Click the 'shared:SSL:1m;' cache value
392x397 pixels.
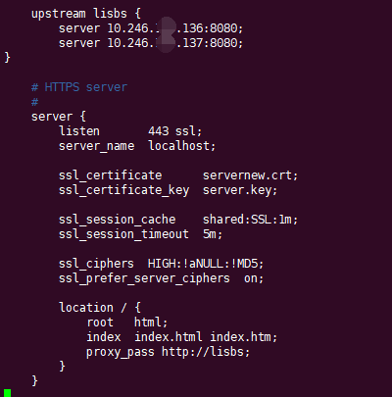250,220
